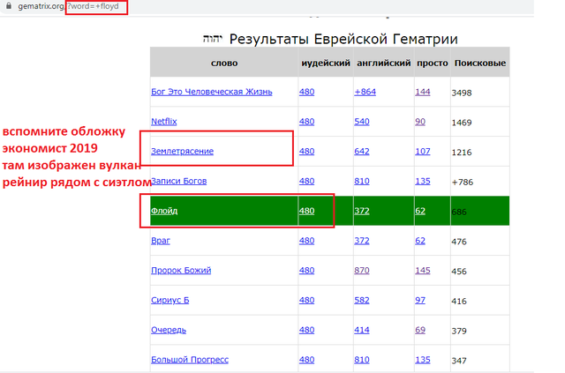Click the lock icon in address bar
This screenshot has height=373, width=565.
9,6
